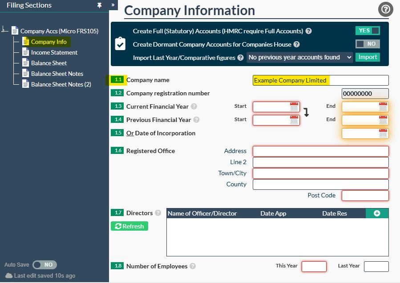Image resolution: width=400 pixels, height=283 pixels.
Task: Add a director with the plus icon
Action: click(x=377, y=213)
